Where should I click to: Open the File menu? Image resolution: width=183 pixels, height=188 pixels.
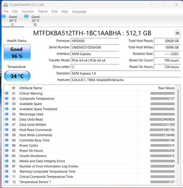tap(6, 12)
